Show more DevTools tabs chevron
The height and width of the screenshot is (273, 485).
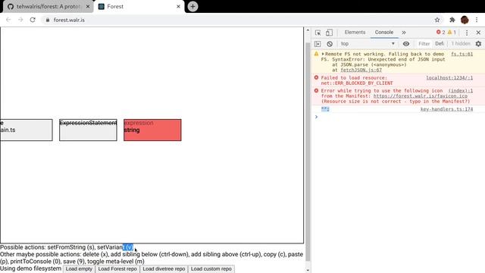coord(404,33)
